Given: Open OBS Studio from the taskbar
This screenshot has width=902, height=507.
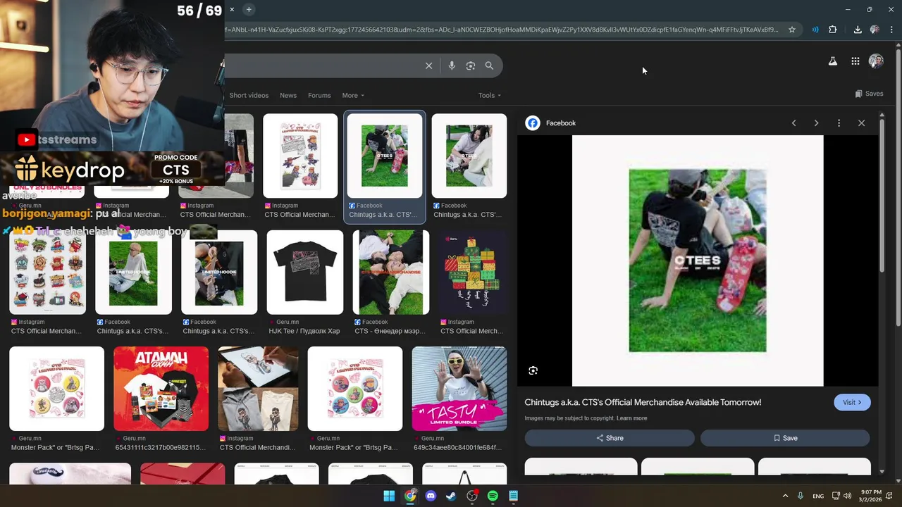Looking at the screenshot, I should coord(472,496).
